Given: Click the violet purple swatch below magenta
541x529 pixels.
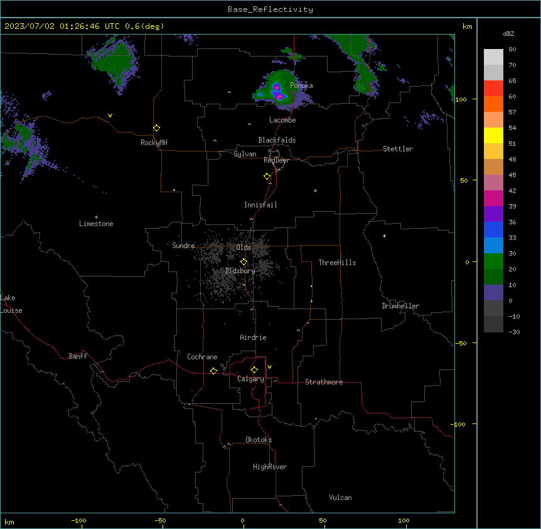Looking at the screenshot, I should point(493,214).
